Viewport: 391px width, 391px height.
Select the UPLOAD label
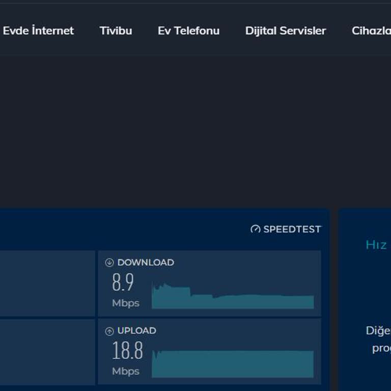pyautogui.click(x=136, y=331)
